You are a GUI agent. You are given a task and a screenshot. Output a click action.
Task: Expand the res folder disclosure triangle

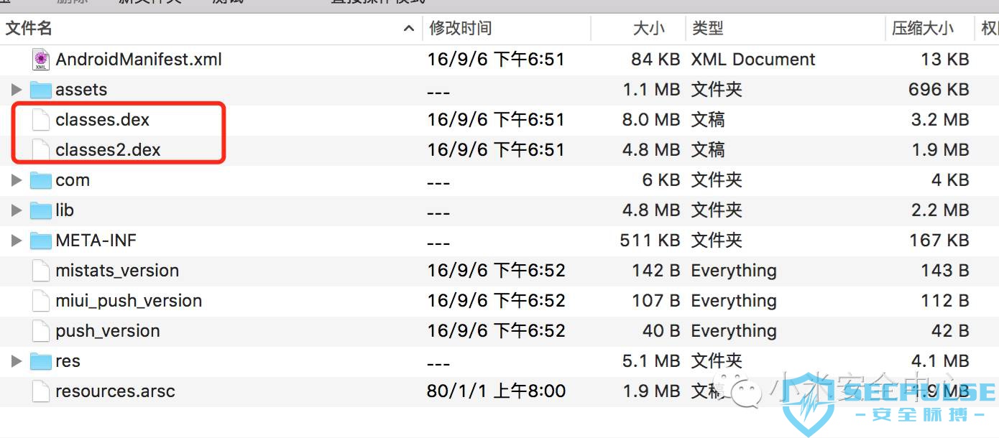[x=17, y=361]
